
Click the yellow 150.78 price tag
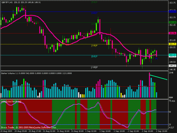point(172,44)
